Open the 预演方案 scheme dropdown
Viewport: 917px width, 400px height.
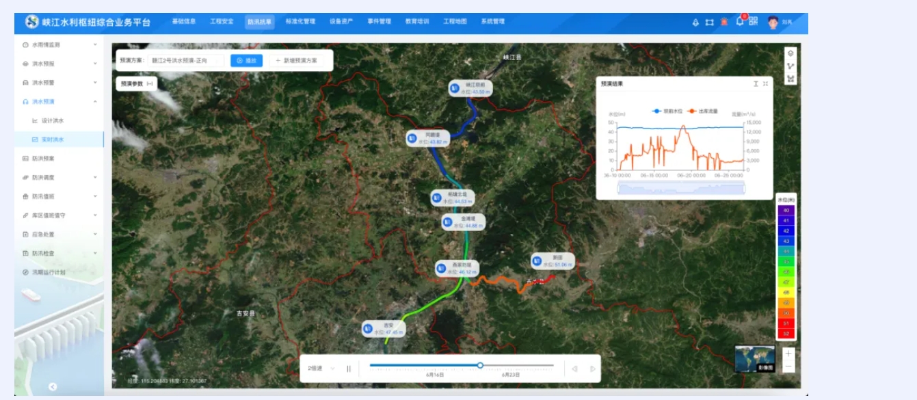click(186, 60)
